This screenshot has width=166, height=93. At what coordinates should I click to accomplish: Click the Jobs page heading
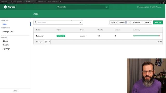[36, 14]
